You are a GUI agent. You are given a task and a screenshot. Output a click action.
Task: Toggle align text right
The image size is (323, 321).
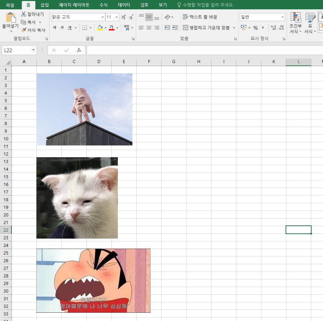click(x=157, y=28)
